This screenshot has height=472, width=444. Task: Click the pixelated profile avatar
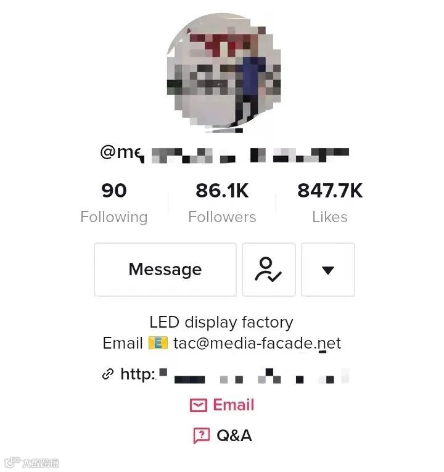(224, 73)
